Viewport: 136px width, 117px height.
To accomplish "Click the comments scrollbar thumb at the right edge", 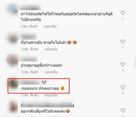I will [135, 63].
